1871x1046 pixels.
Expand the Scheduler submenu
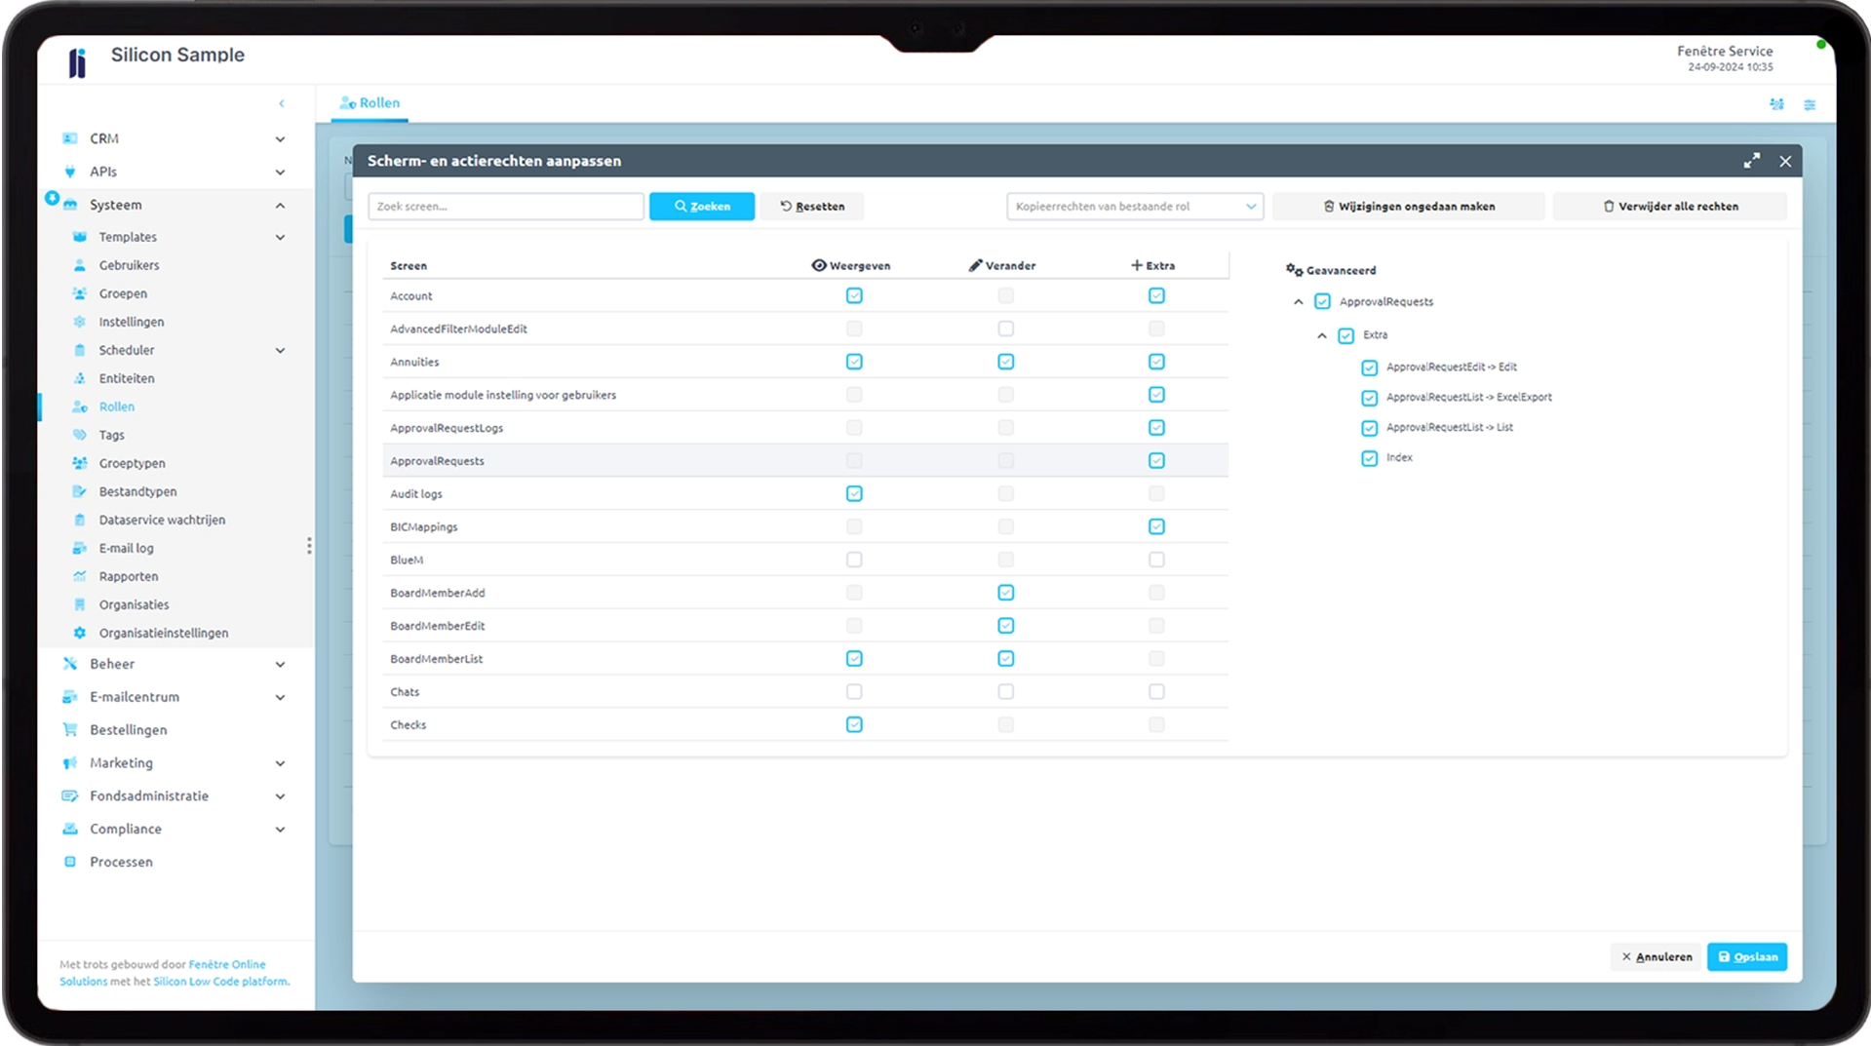tap(280, 350)
